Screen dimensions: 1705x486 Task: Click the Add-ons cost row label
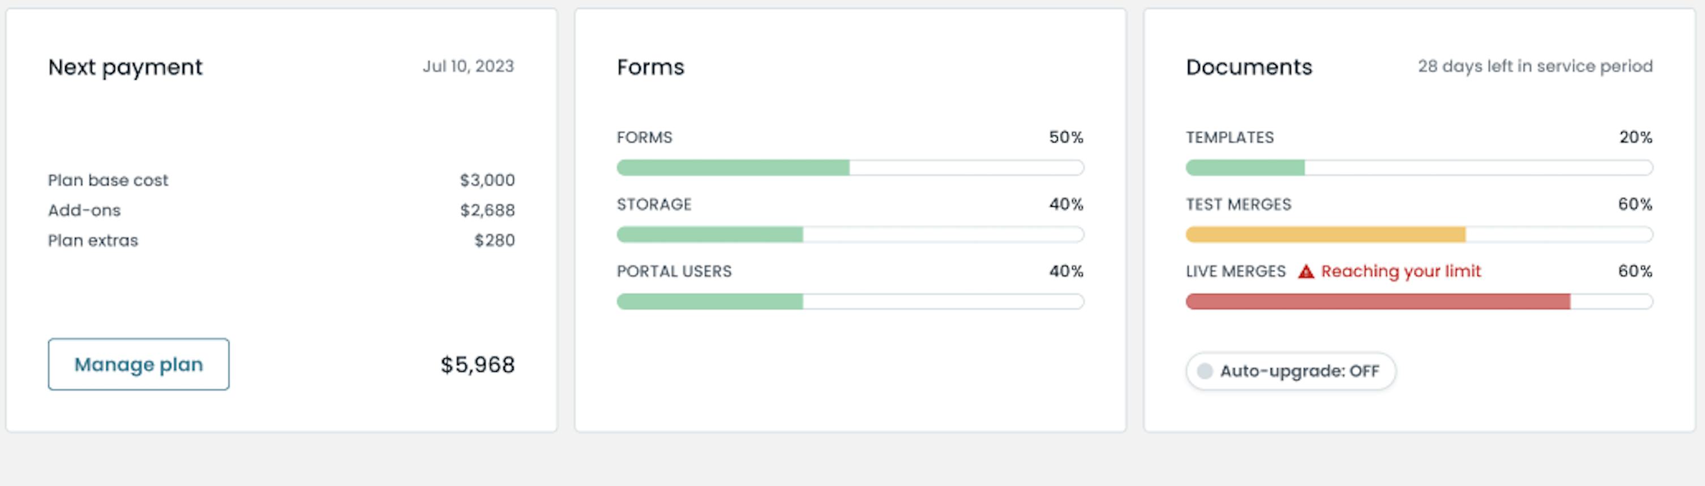click(x=84, y=211)
